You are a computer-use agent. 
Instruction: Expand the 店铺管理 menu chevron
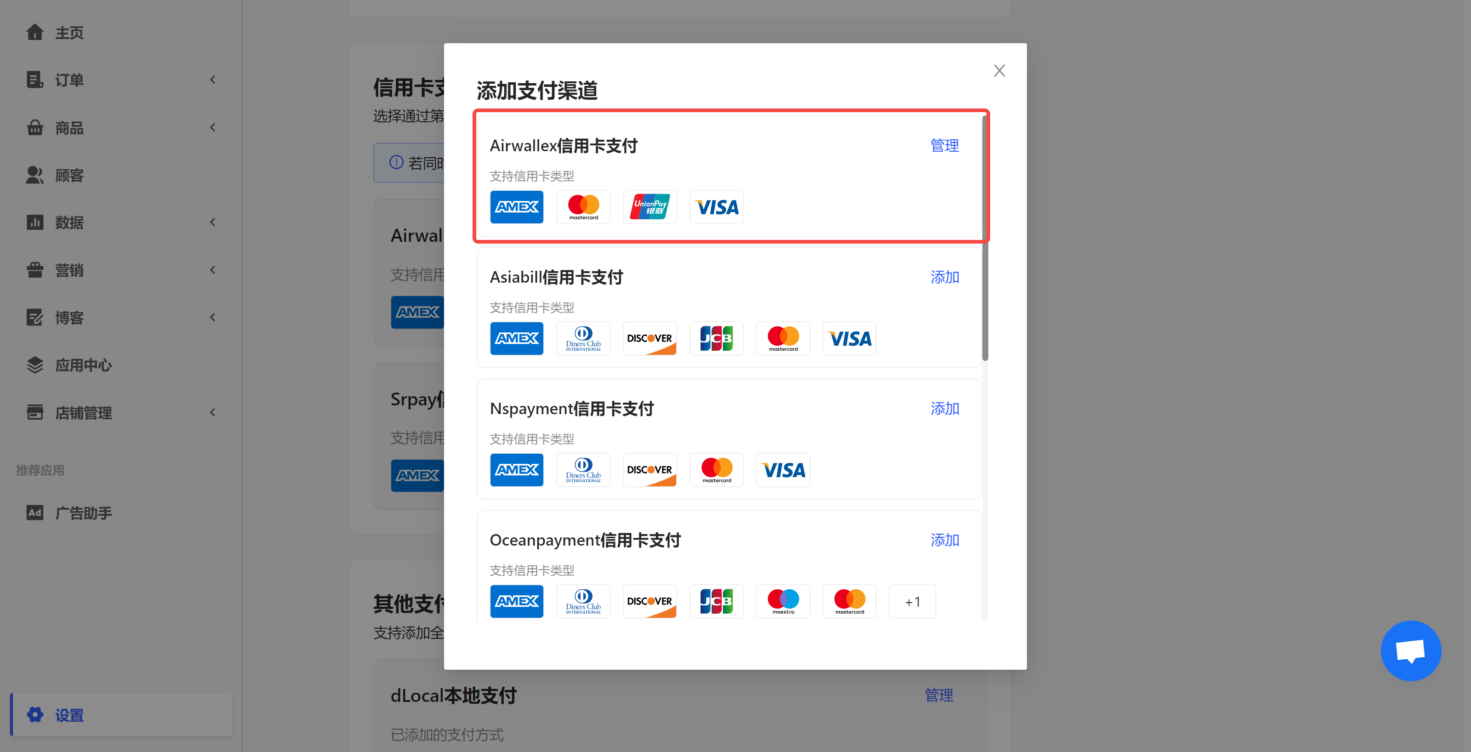212,412
